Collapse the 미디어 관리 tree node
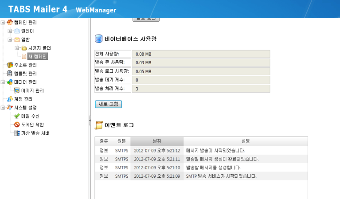 point(3,82)
